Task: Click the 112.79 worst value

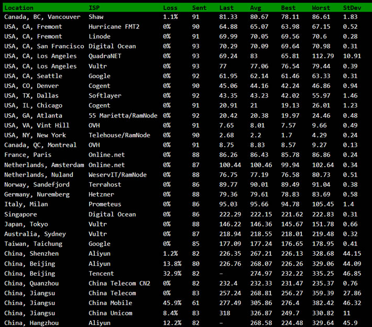Action: click(323, 56)
